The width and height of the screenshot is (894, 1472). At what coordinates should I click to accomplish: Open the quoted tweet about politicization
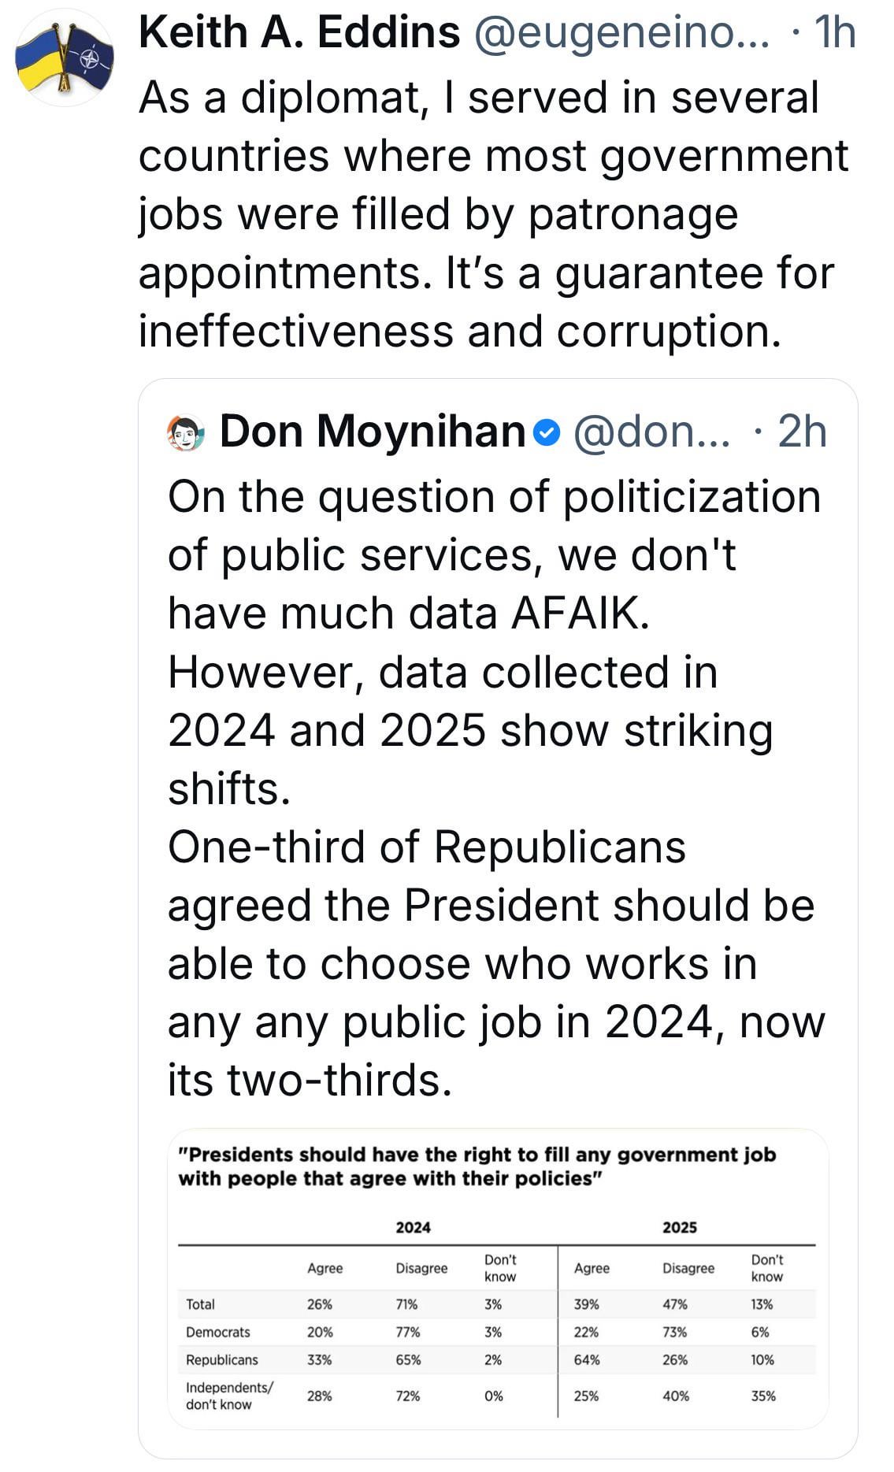pos(495,788)
